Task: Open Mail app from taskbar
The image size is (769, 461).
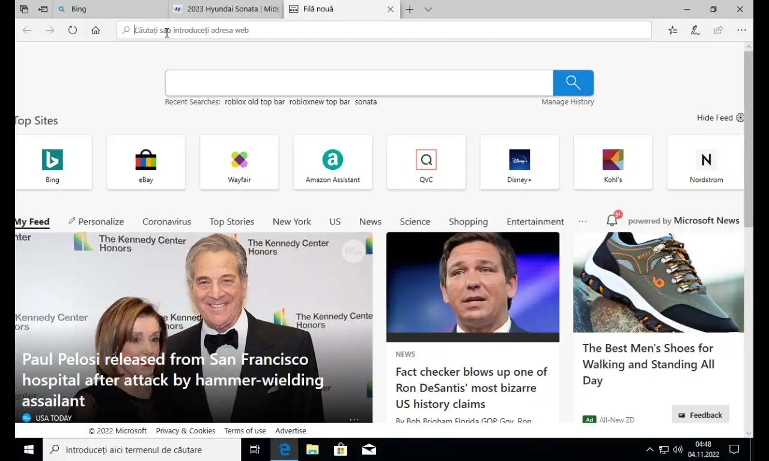Action: tap(369, 450)
